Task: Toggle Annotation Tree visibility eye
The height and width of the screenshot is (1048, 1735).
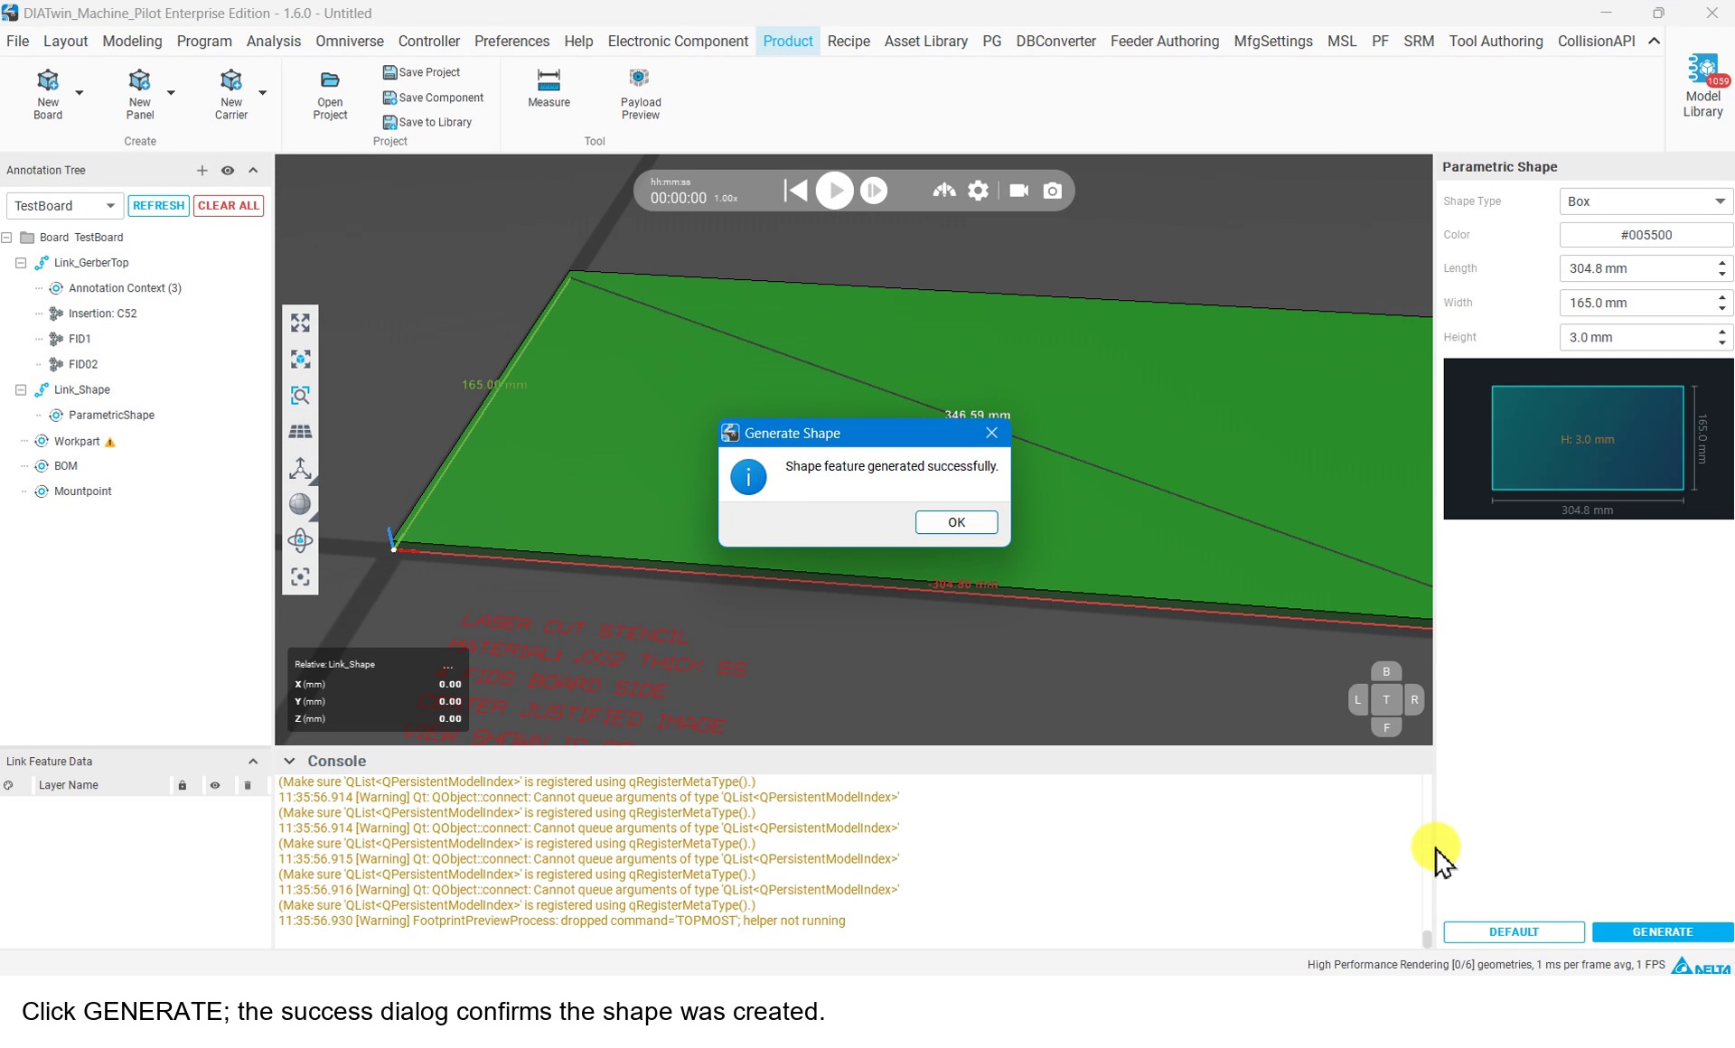Action: (x=228, y=170)
